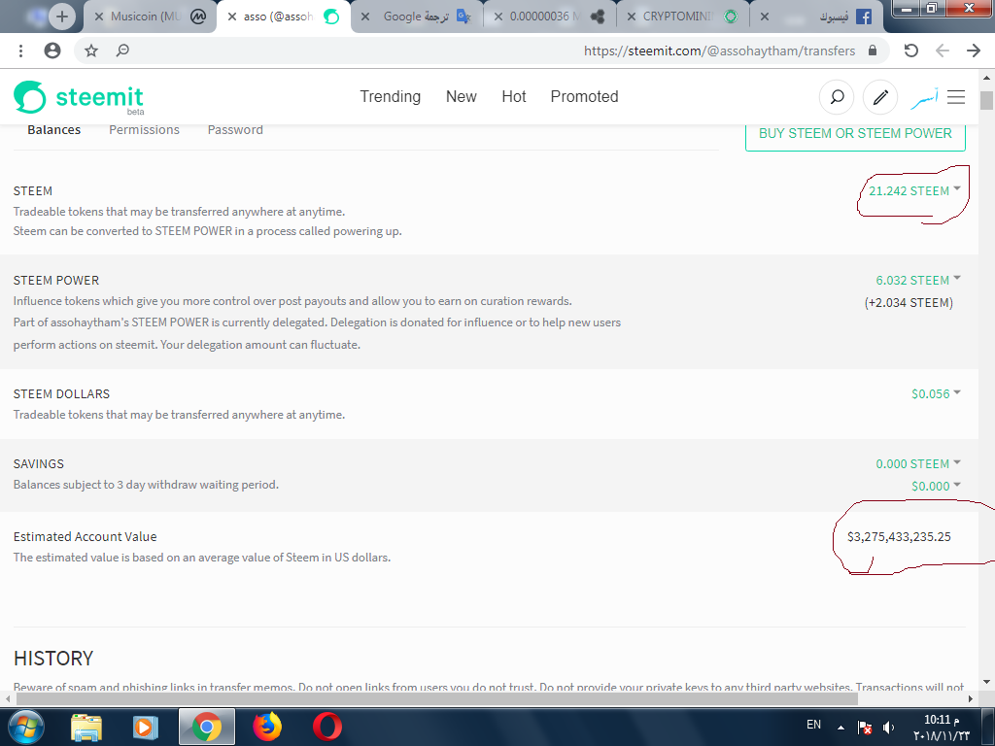Viewport: 995px width, 746px height.
Task: Open a new browser tab with plus button
Action: [61, 17]
